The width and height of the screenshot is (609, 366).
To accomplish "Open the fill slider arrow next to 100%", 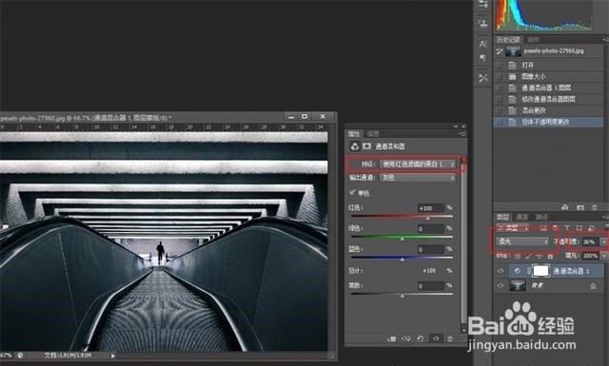I will point(604,256).
